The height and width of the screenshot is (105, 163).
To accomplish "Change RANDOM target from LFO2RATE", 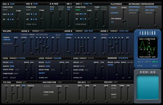I will click(123, 58).
